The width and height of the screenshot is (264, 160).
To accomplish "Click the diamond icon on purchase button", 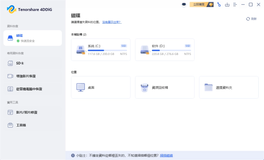I will tap(211, 4).
